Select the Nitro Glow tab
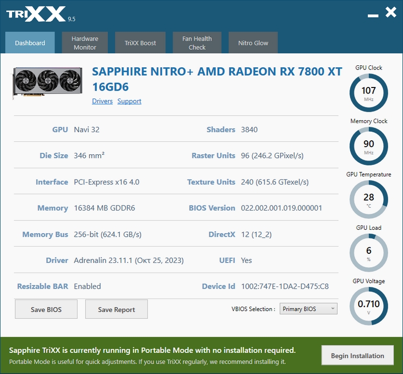 tap(253, 43)
